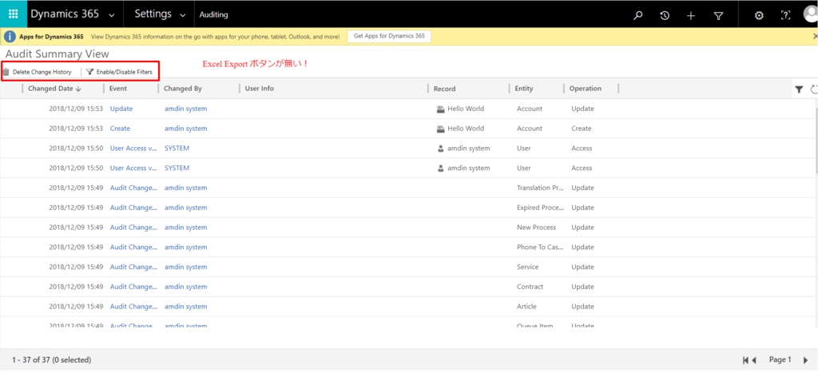Click the 1 - 37 of 37 record count
This screenshot has width=818, height=381.
52,360
